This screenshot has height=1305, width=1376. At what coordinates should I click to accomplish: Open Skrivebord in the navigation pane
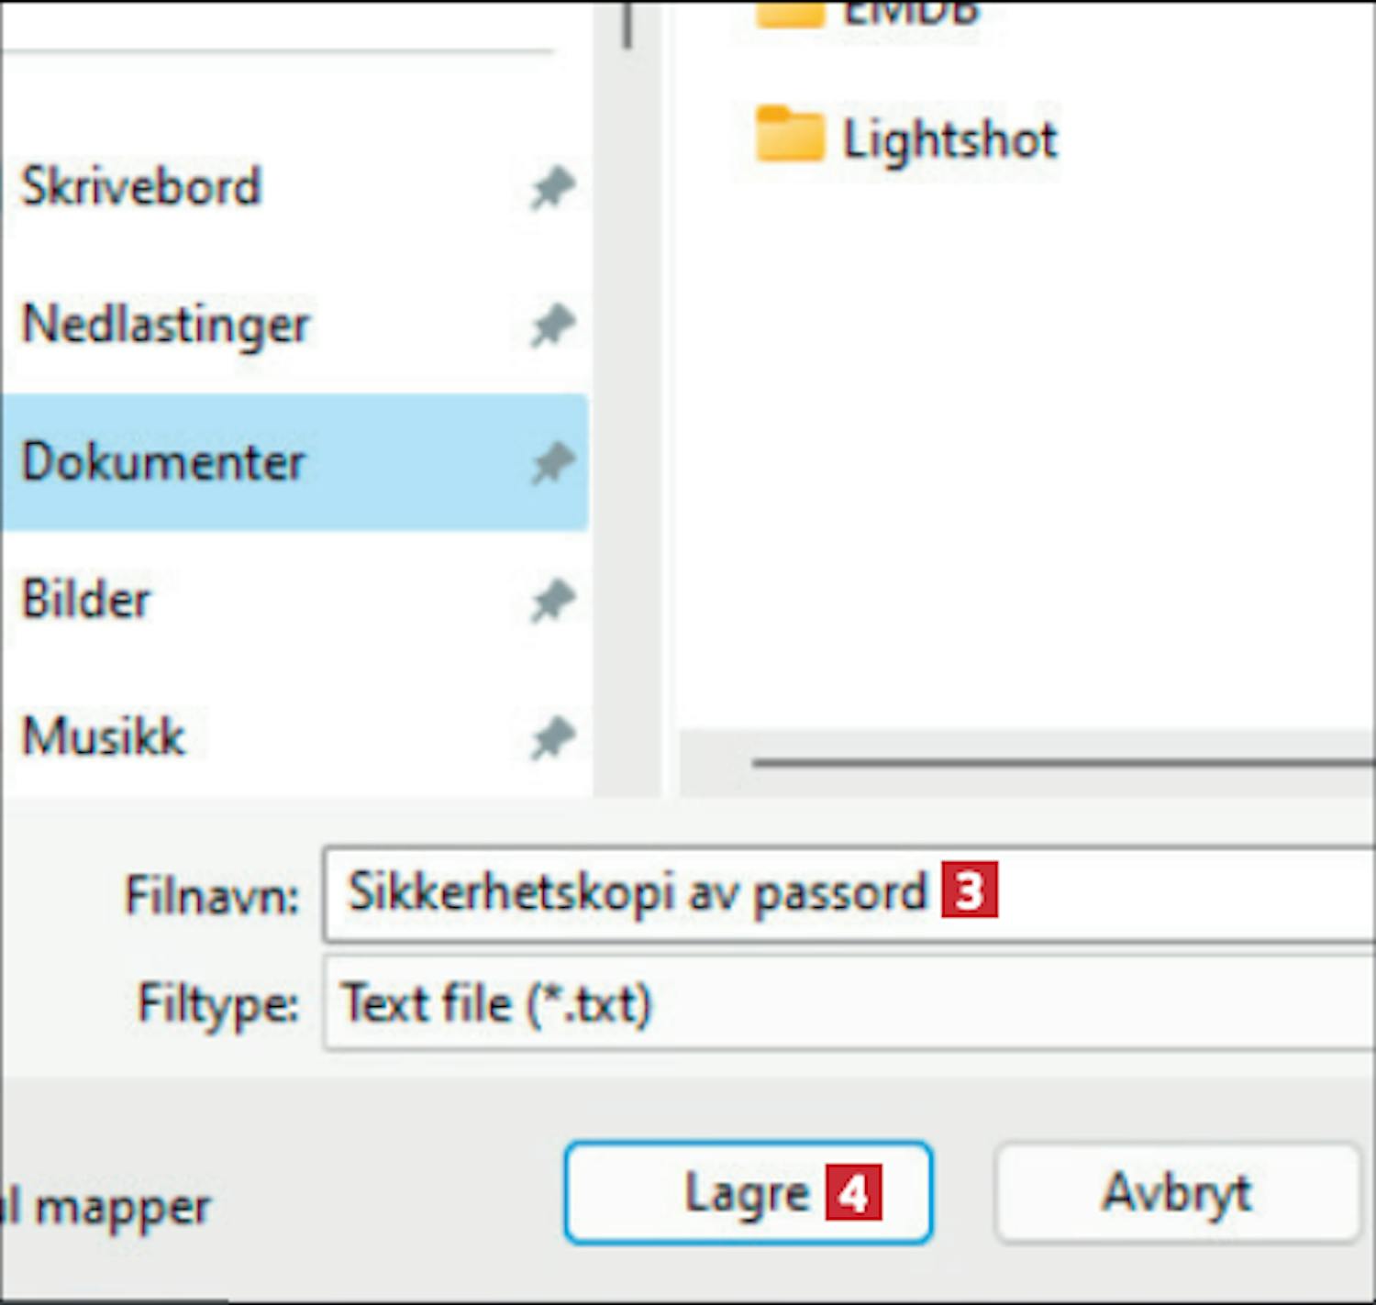tap(141, 186)
